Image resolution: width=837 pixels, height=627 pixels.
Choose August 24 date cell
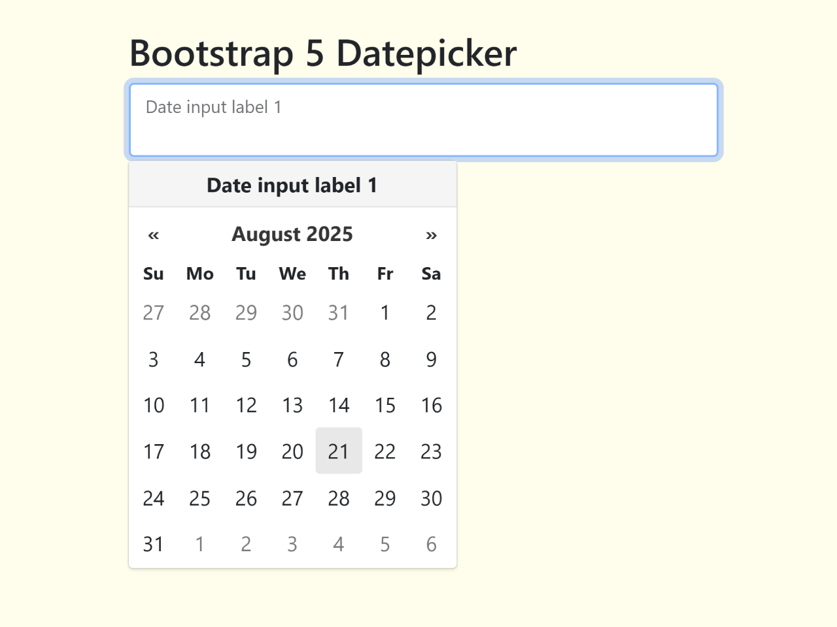(x=153, y=498)
